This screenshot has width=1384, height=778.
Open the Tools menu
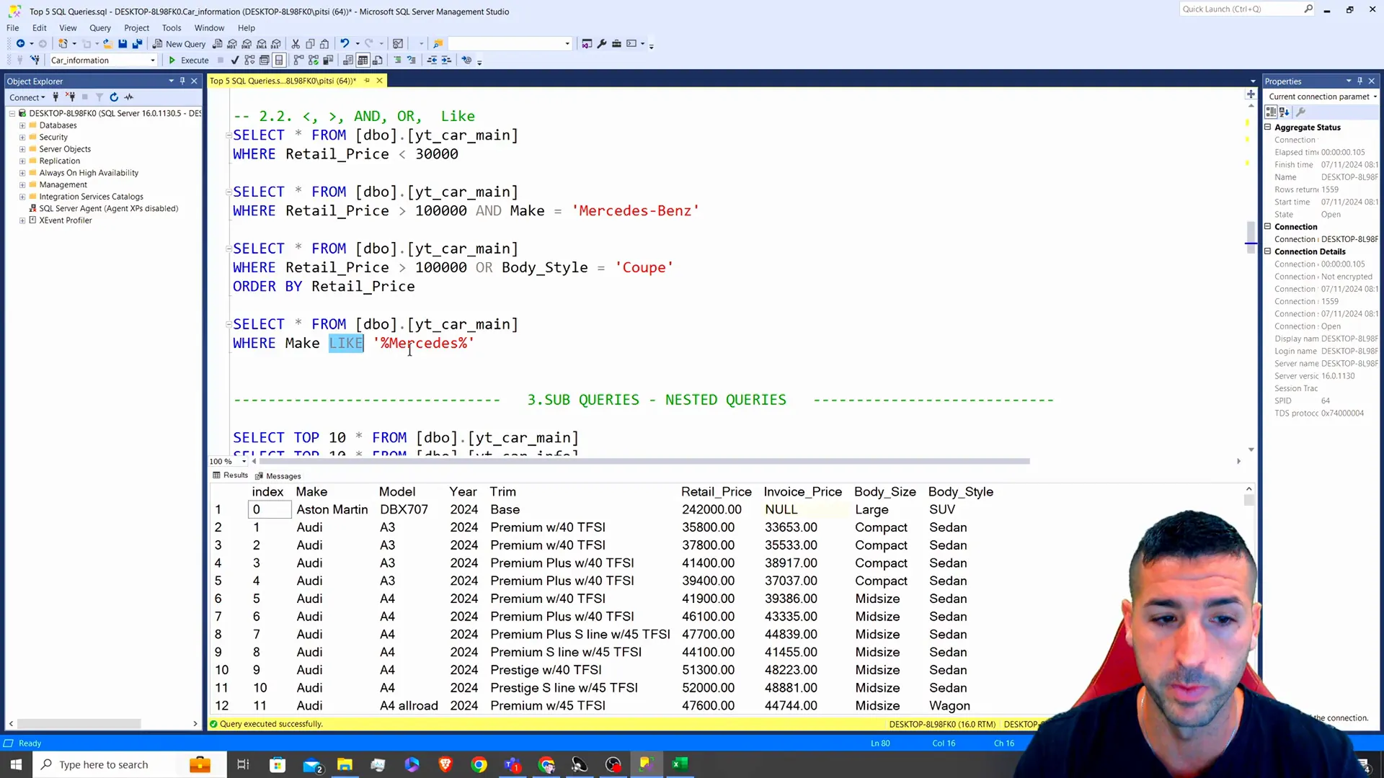tap(172, 28)
